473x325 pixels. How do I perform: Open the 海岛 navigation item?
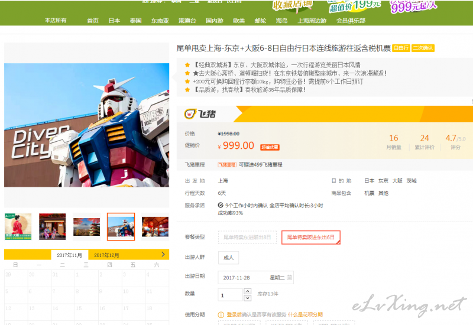coord(282,21)
